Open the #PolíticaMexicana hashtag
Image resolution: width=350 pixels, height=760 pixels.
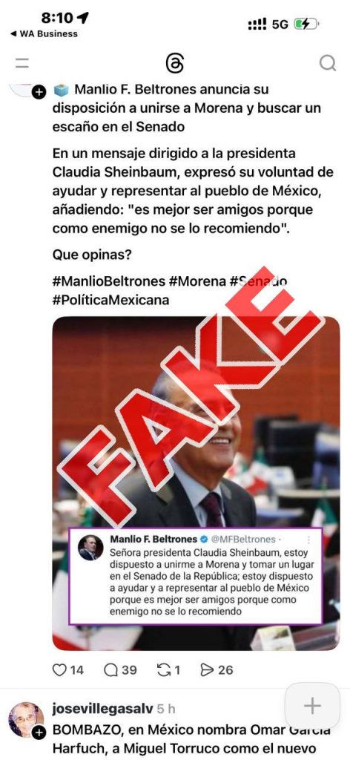pyautogui.click(x=110, y=300)
